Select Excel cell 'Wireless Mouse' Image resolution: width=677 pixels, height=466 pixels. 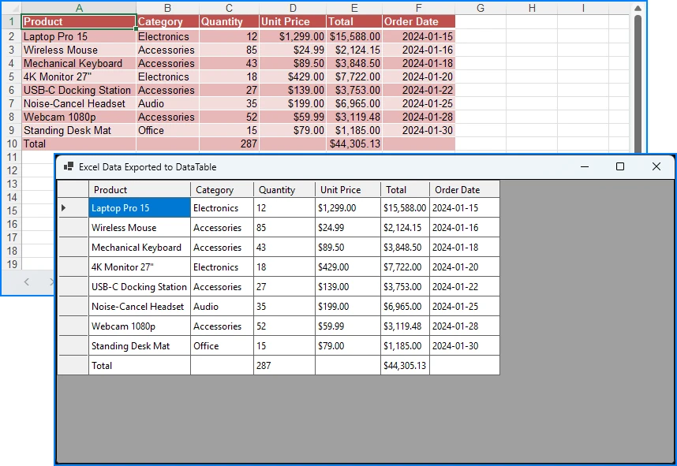79,50
